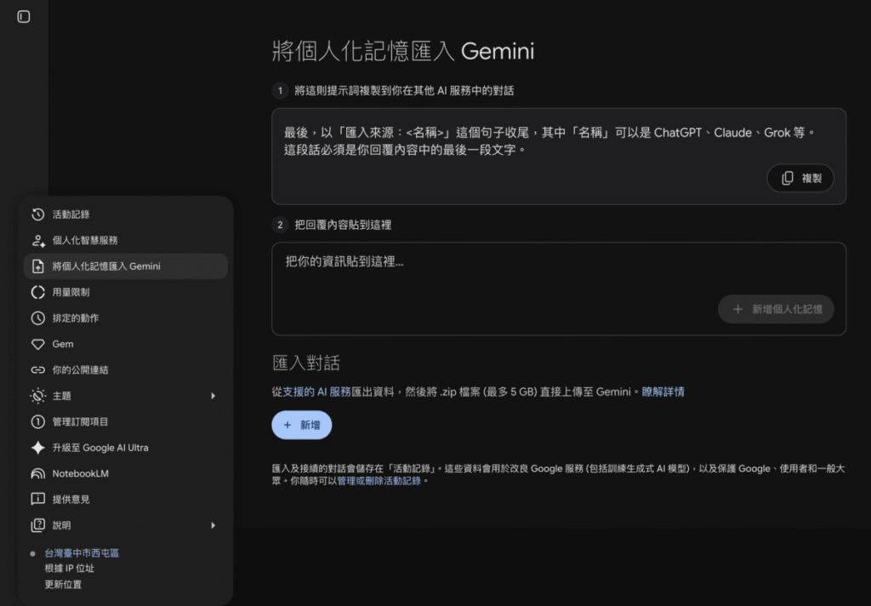This screenshot has height=606, width=871.
Task: Click the person icon beside 個人化智慧服務
Action: point(37,241)
